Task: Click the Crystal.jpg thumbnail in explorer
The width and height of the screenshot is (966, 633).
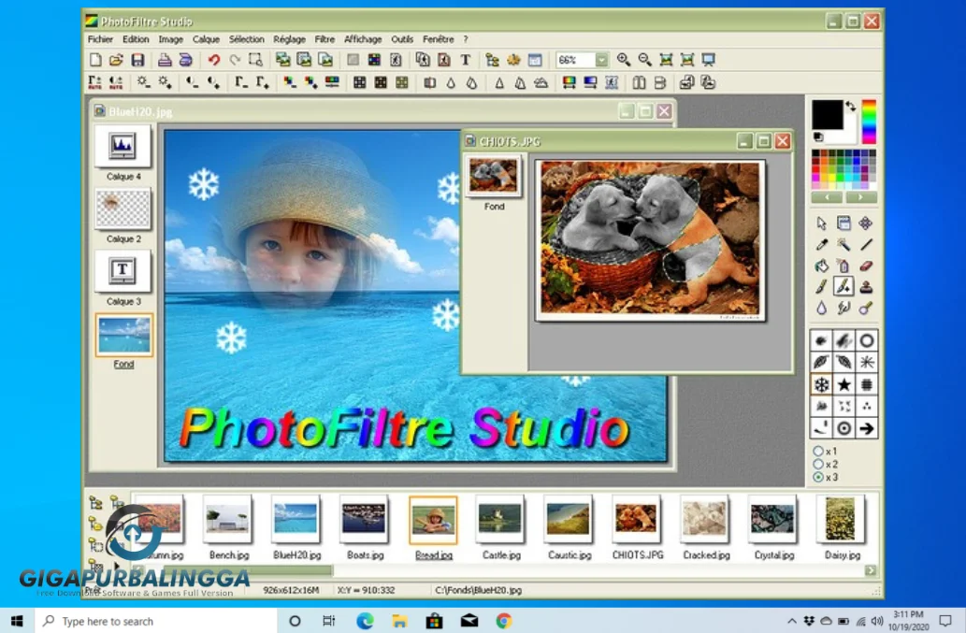Action: click(772, 520)
